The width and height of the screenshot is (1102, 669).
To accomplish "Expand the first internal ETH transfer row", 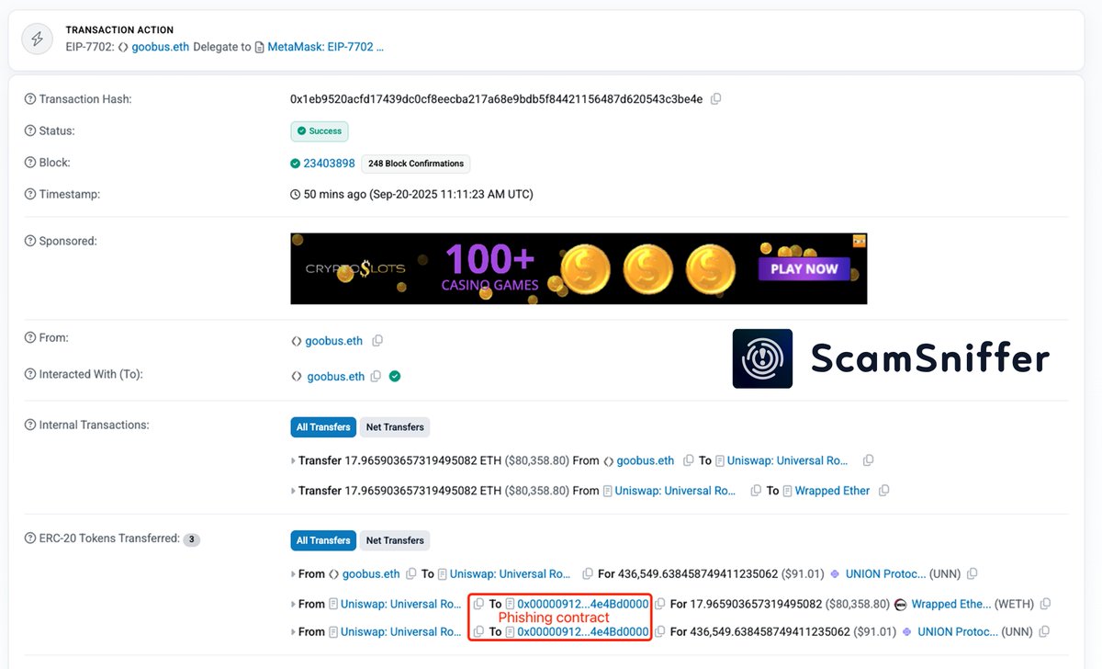I will (293, 459).
